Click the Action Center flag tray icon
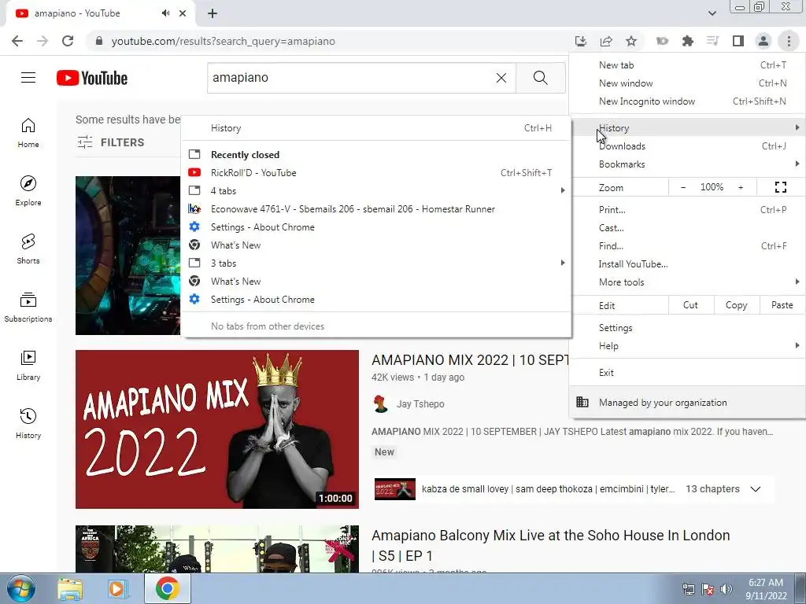Screen dimensions: 806x604 (708, 589)
